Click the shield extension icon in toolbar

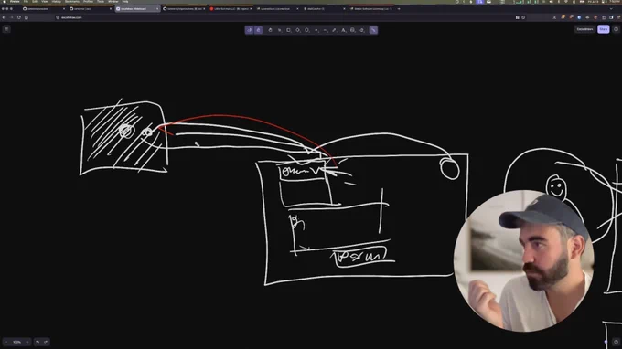point(579,17)
